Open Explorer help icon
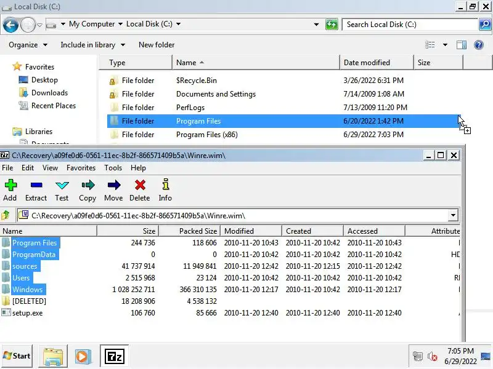The image size is (493, 369). point(479,45)
